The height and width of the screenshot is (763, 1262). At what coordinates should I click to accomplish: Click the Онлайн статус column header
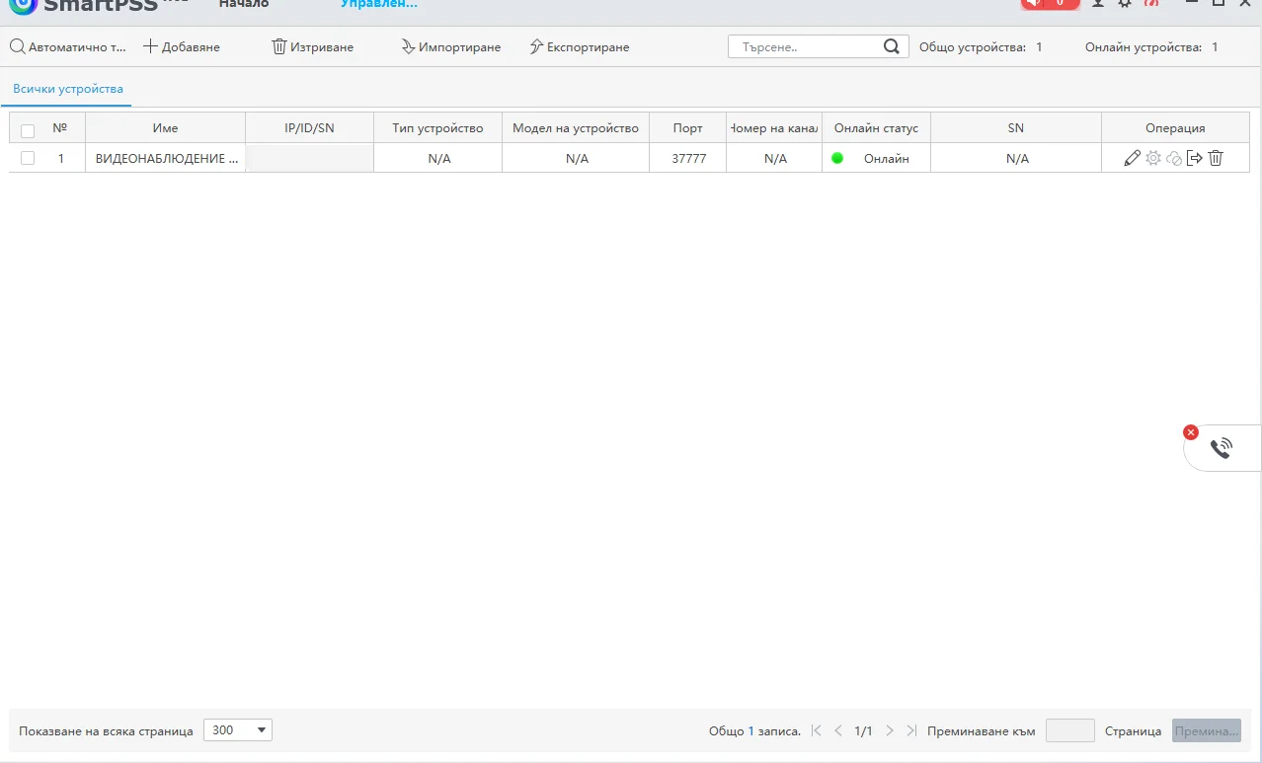(x=876, y=128)
